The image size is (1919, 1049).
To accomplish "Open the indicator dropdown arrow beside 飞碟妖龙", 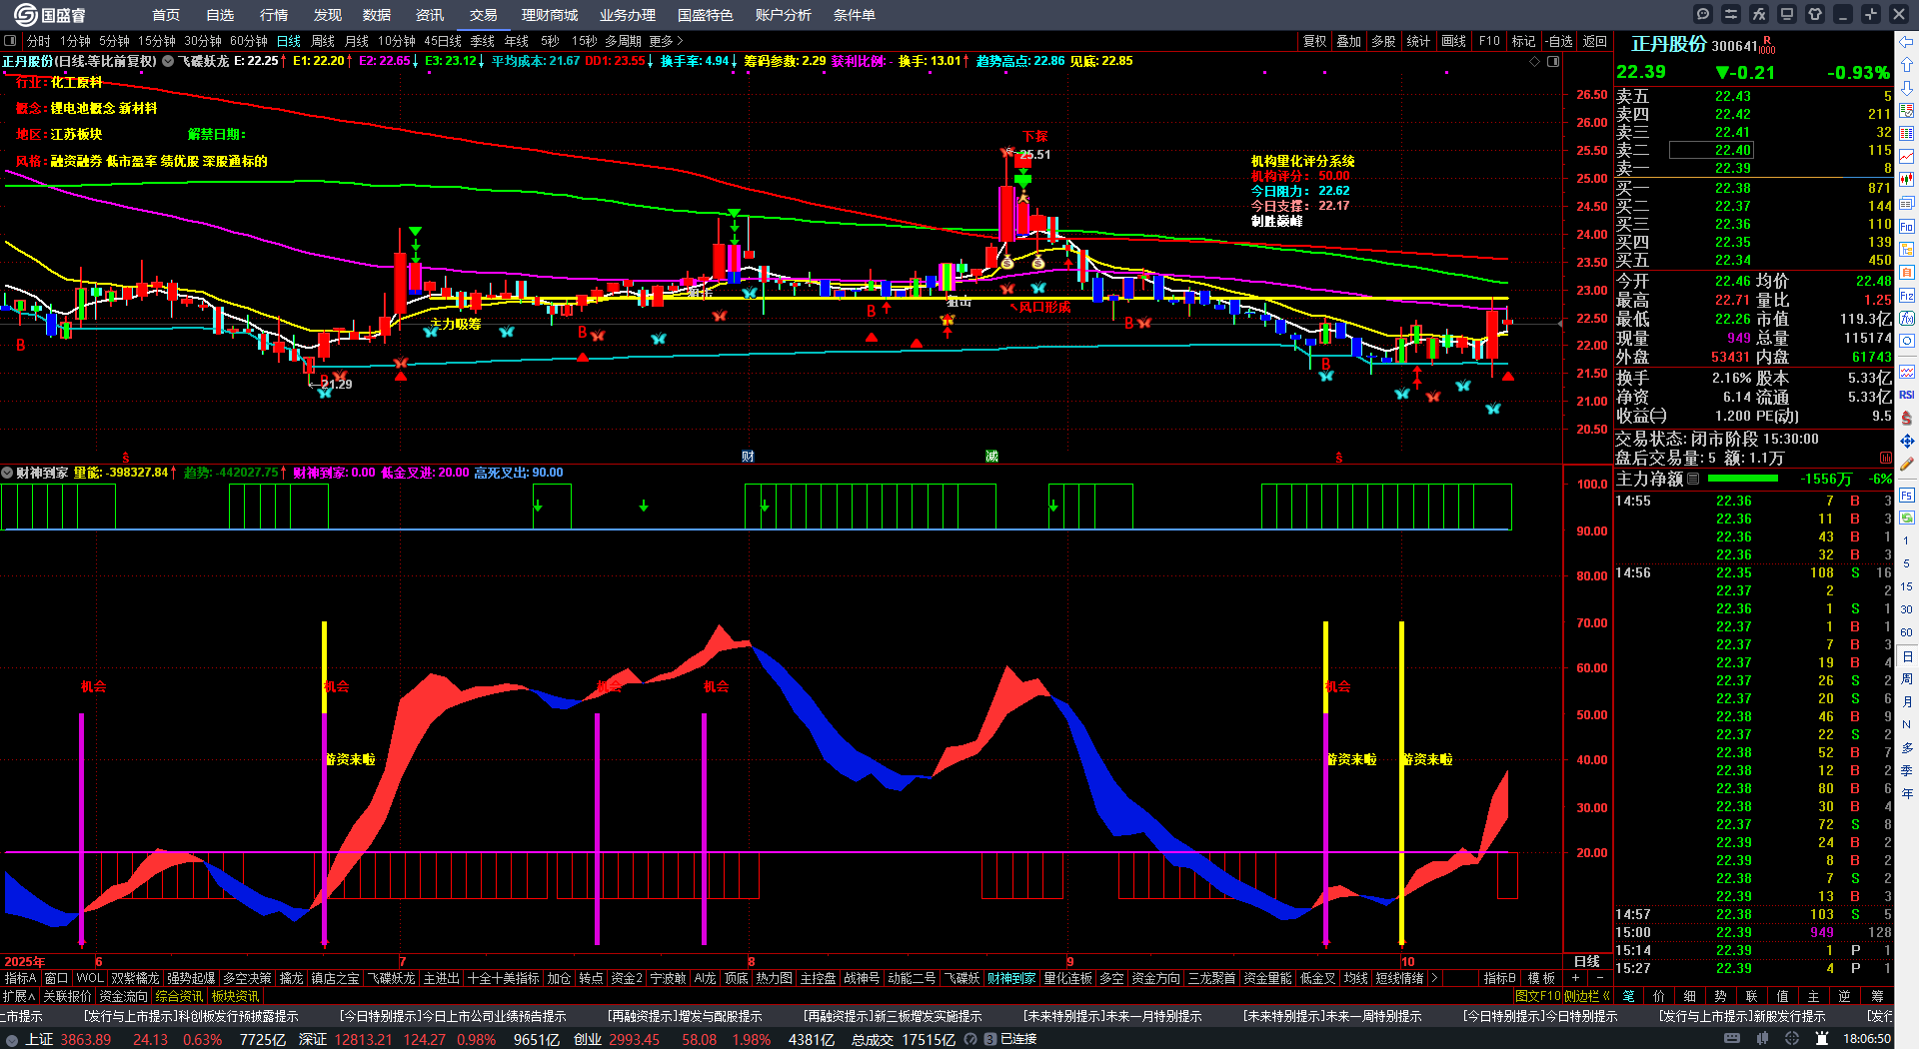I will (168, 61).
